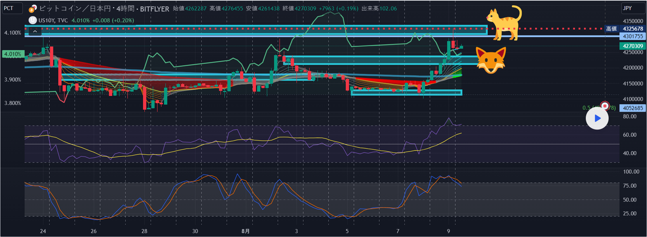This screenshot has height=237, width=647.
Task: Click the red Japan flag marker
Action: 605,106
